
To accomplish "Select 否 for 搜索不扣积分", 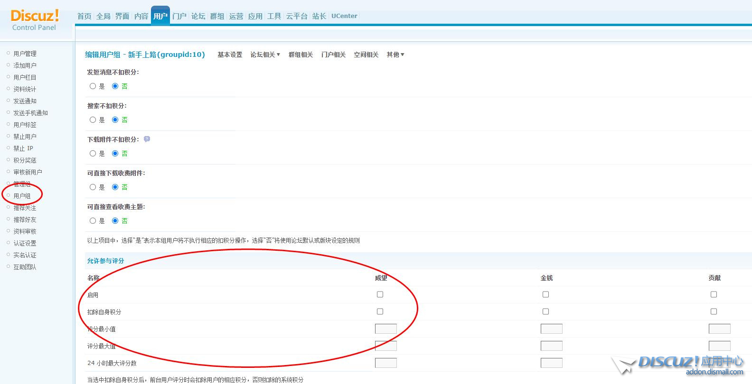I will point(115,120).
